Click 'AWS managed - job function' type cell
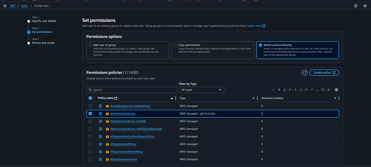Viewport: 371px width, 167px height. [197, 114]
